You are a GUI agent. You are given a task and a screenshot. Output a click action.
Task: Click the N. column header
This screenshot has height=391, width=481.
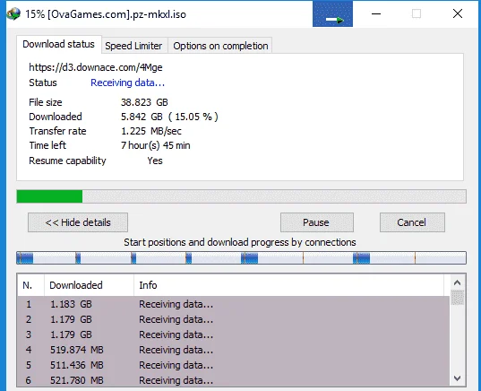click(30, 285)
